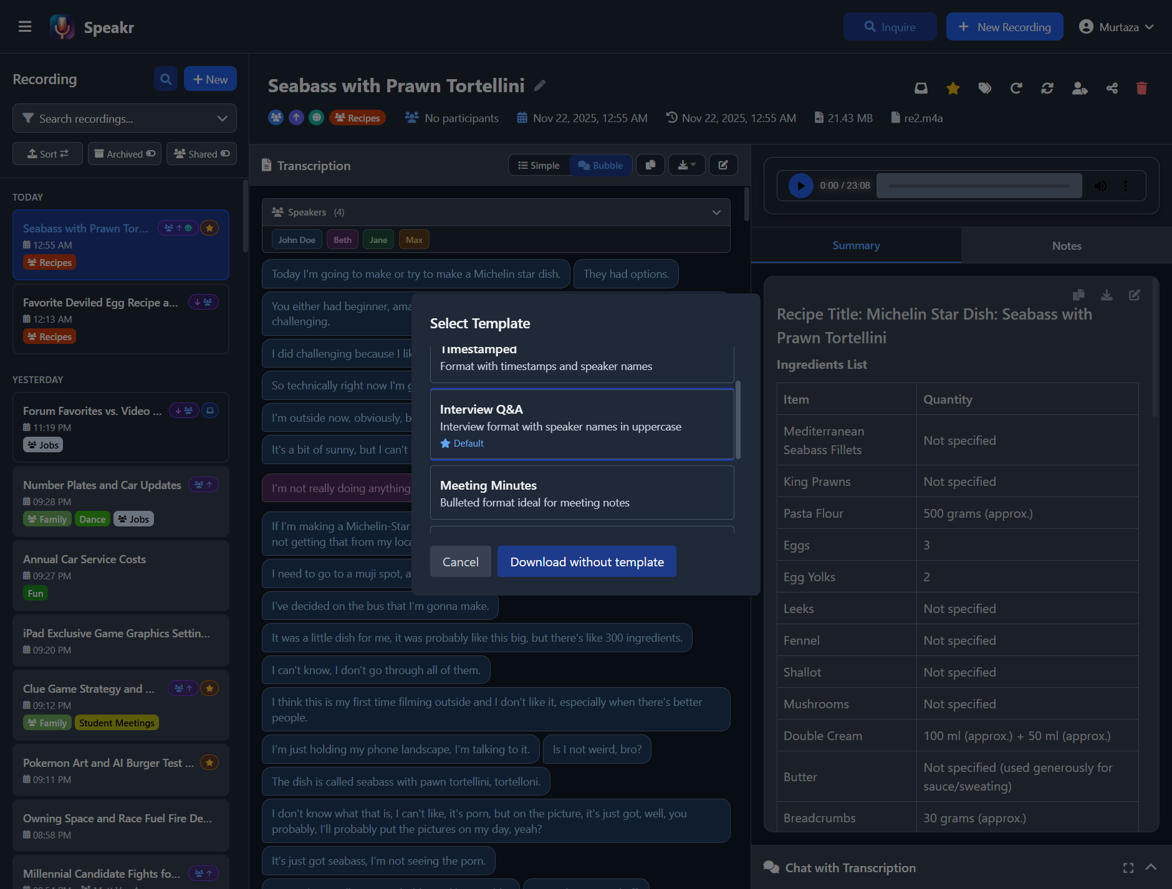Image resolution: width=1172 pixels, height=889 pixels.
Task: Select the Meeting Minutes template
Action: (x=582, y=493)
